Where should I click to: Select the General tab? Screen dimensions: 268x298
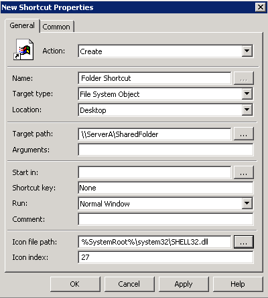click(x=22, y=25)
